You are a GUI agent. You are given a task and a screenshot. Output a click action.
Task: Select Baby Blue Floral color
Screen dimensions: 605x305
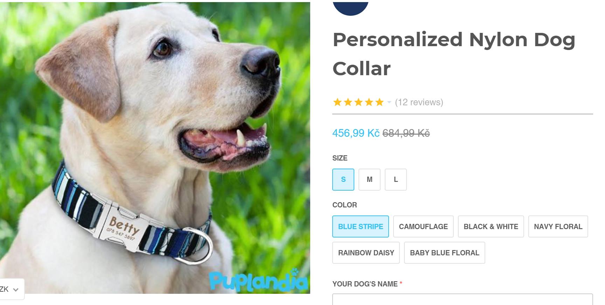click(445, 253)
